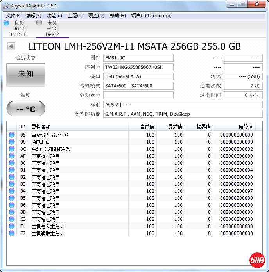Viewport: 269px width, 272px height.
Task: Click the 原始值 column header
Action: click(x=245, y=127)
